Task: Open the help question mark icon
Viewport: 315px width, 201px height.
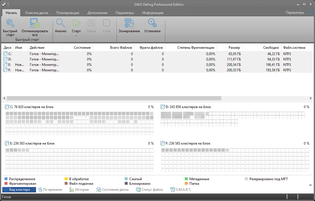Action: (x=310, y=12)
